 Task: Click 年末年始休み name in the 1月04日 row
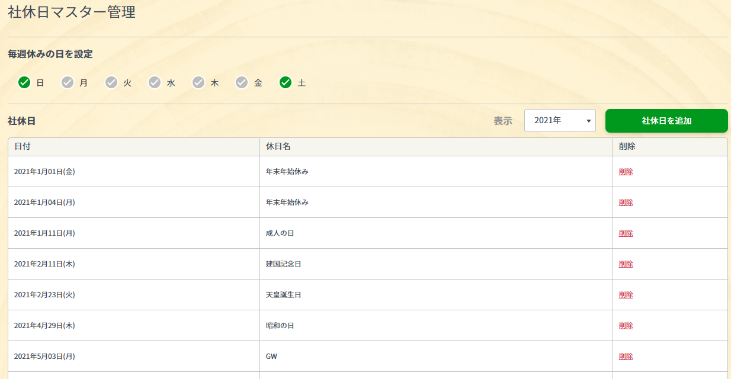(287, 203)
